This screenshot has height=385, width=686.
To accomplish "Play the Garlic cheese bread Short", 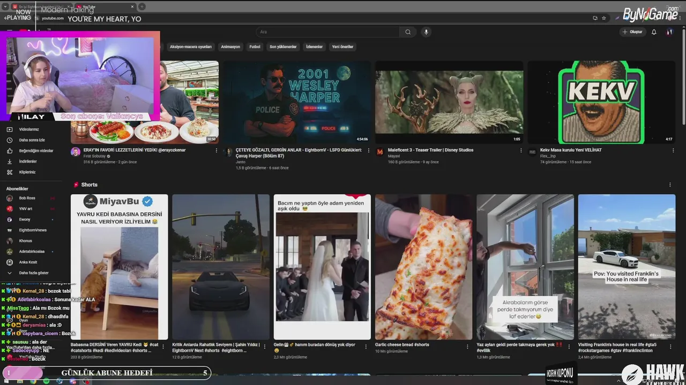I will point(424,267).
